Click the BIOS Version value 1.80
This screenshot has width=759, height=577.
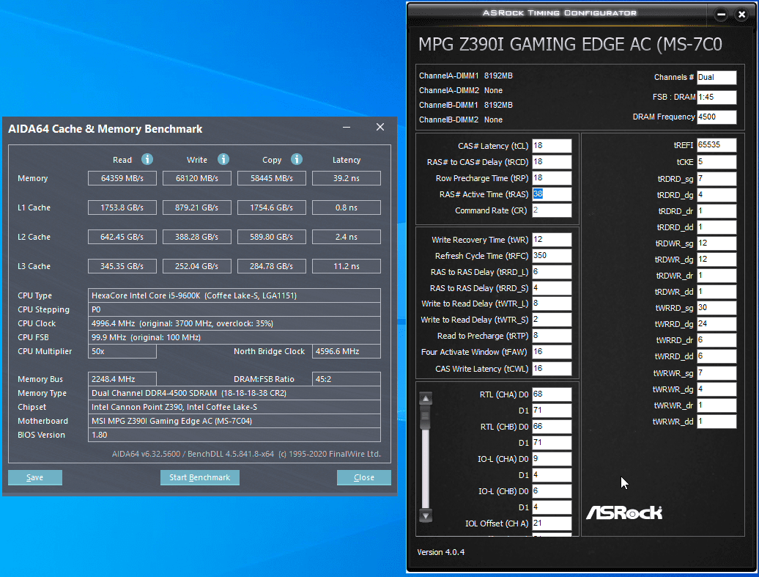(x=234, y=435)
